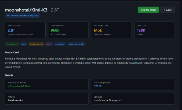
Task: Click the MIT License updated 8 days ago badge
Action: click(22, 15)
